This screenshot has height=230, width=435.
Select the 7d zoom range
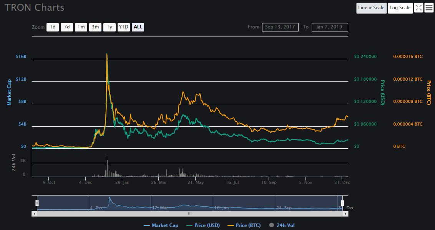pos(67,27)
